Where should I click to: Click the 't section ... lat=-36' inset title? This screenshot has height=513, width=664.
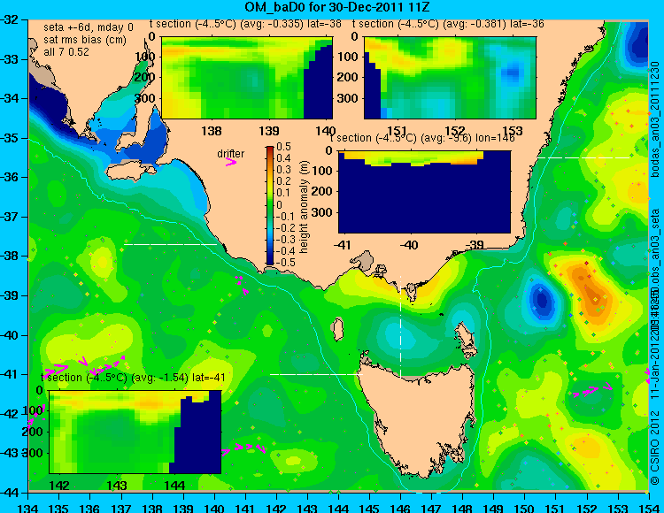[448, 24]
